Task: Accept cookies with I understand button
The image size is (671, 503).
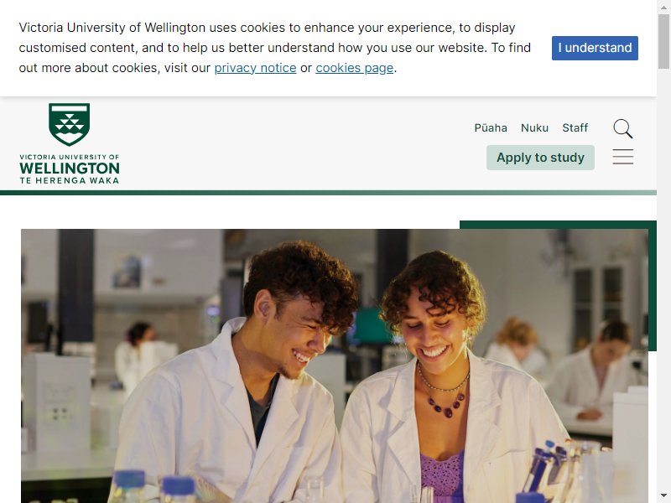Action: tap(595, 48)
